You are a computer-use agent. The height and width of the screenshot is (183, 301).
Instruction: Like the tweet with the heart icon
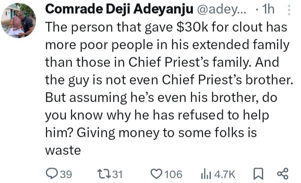[156, 174]
